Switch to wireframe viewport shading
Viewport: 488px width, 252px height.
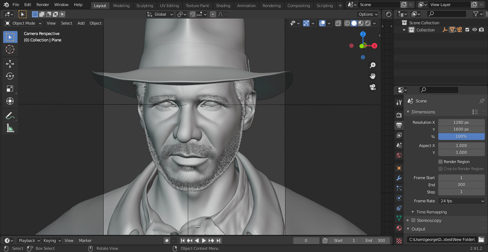click(x=347, y=23)
